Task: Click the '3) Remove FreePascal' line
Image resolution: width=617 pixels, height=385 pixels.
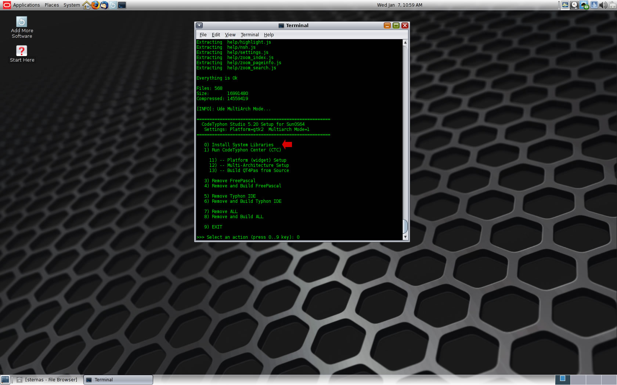Action: pyautogui.click(x=230, y=181)
